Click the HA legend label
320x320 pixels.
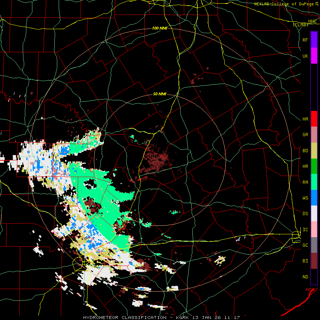(x=305, y=119)
